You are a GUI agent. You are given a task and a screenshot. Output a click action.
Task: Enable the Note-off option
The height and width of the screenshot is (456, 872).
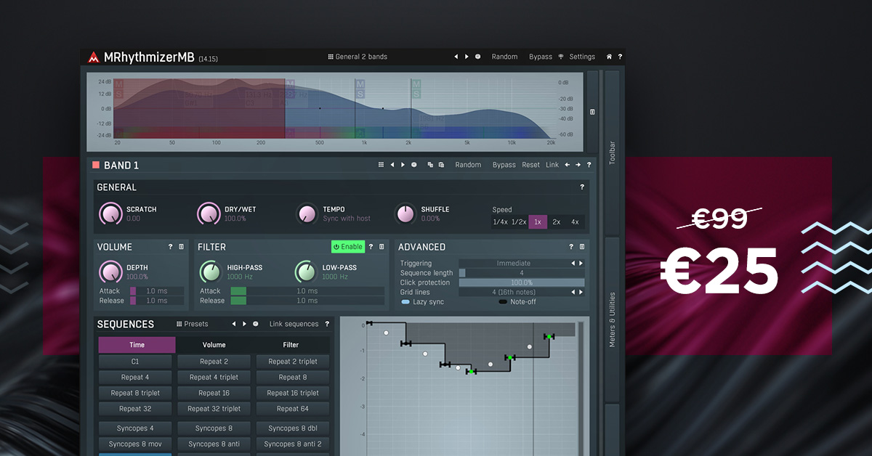tap(503, 301)
